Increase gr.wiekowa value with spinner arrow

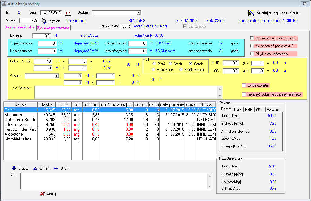coord(130,25)
